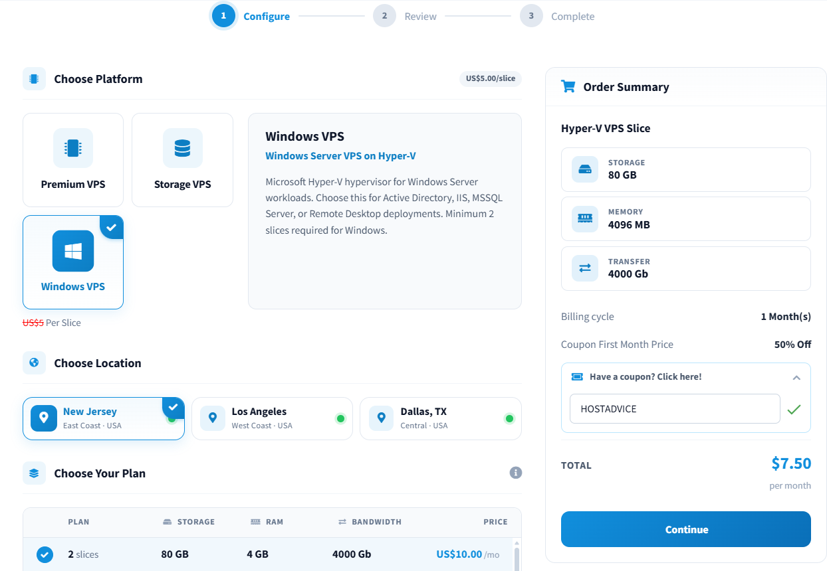
Task: Collapse the coupon section chevron
Action: (x=796, y=377)
